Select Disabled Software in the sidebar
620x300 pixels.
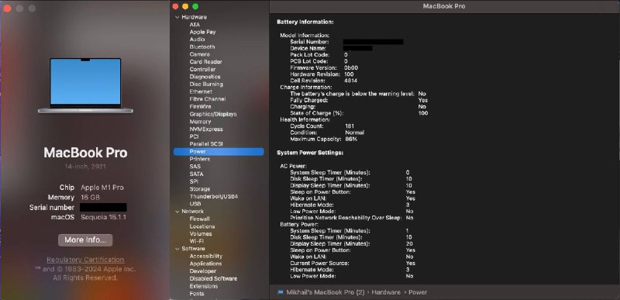point(214,278)
